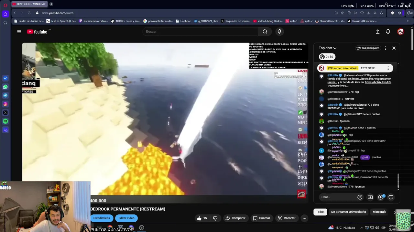Like the video (15 likes)
Viewport: 414px width, 232px height.
[202, 218]
